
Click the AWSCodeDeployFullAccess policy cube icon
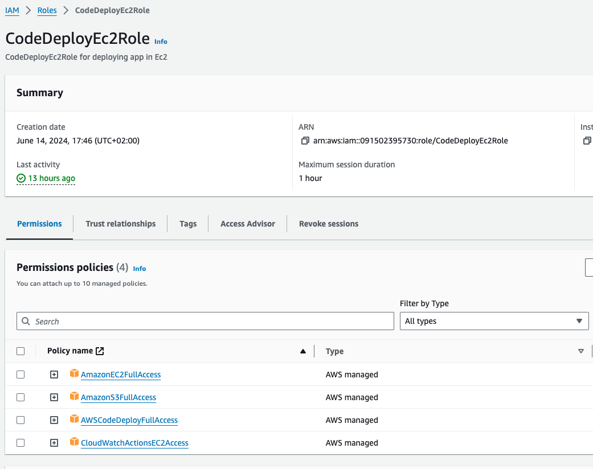coord(74,419)
